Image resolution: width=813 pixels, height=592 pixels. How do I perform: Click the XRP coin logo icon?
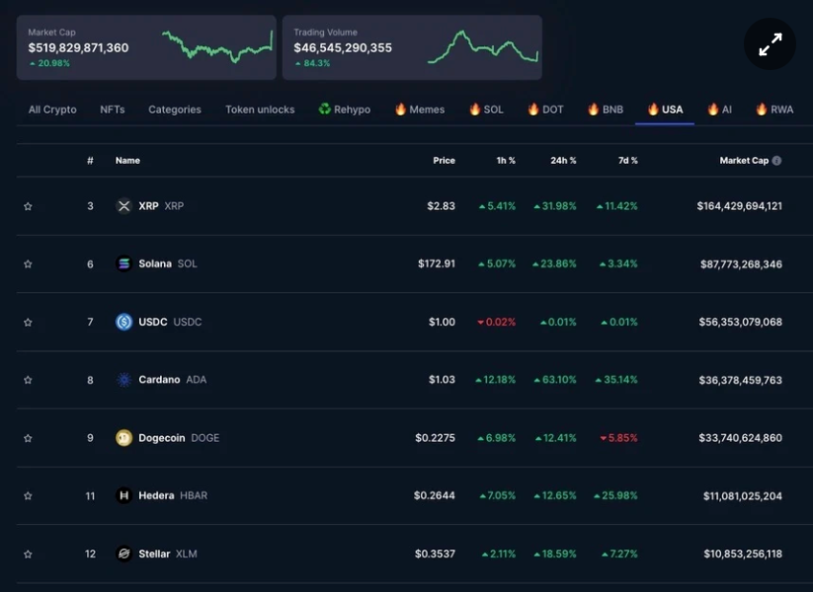123,206
